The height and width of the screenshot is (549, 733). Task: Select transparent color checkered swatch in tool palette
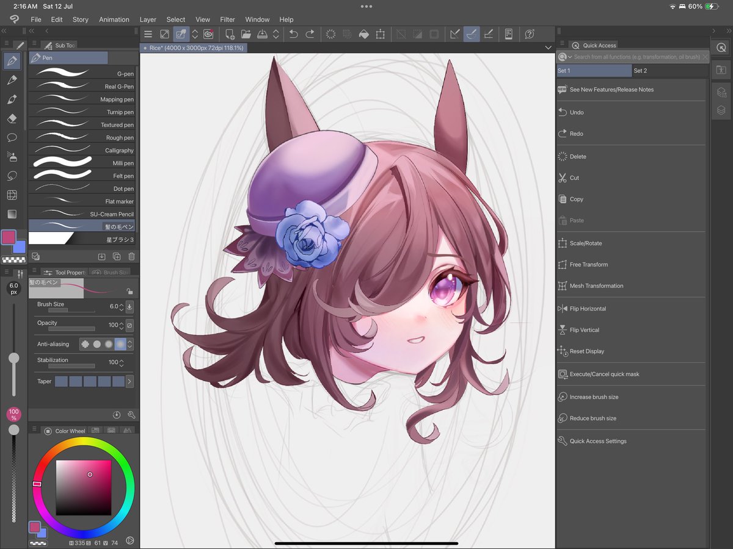pos(13,259)
